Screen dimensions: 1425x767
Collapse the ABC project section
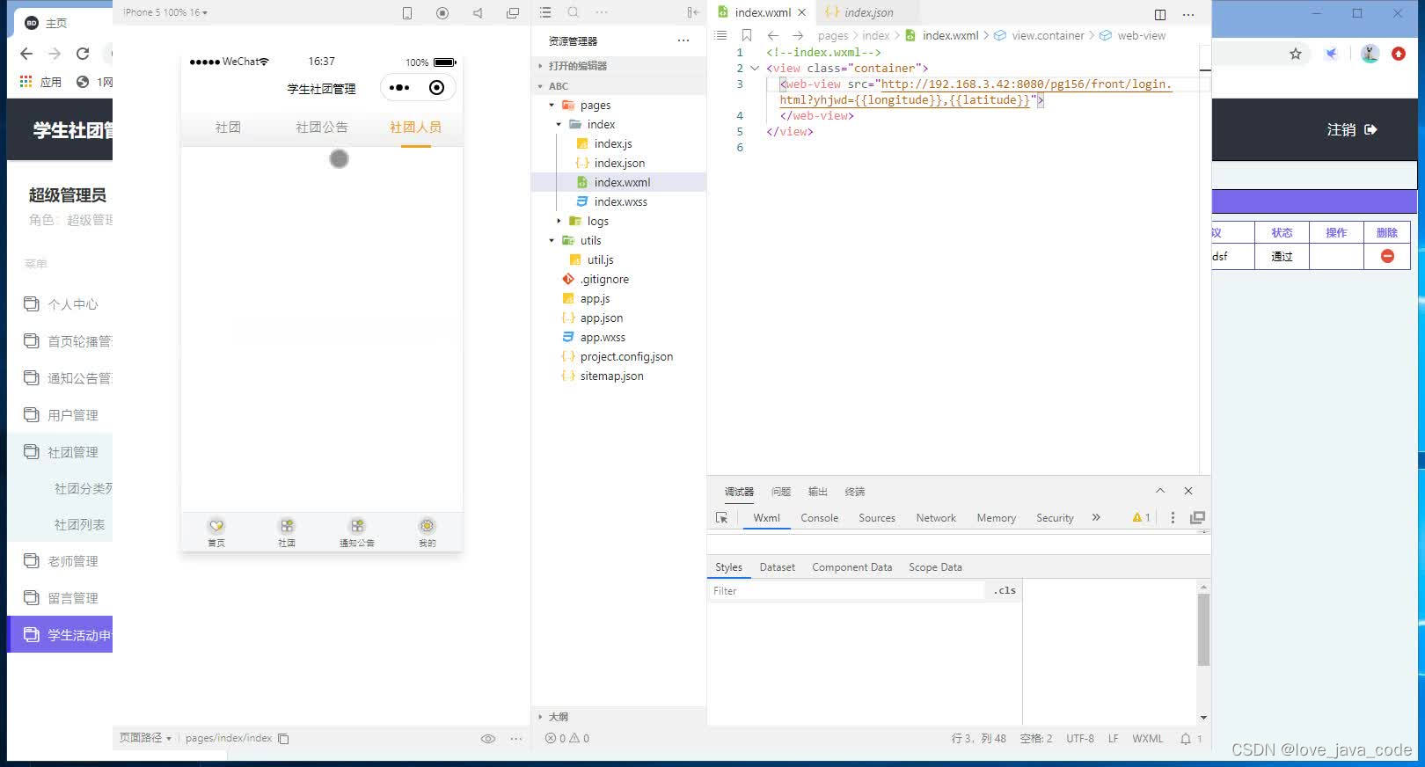540,86
